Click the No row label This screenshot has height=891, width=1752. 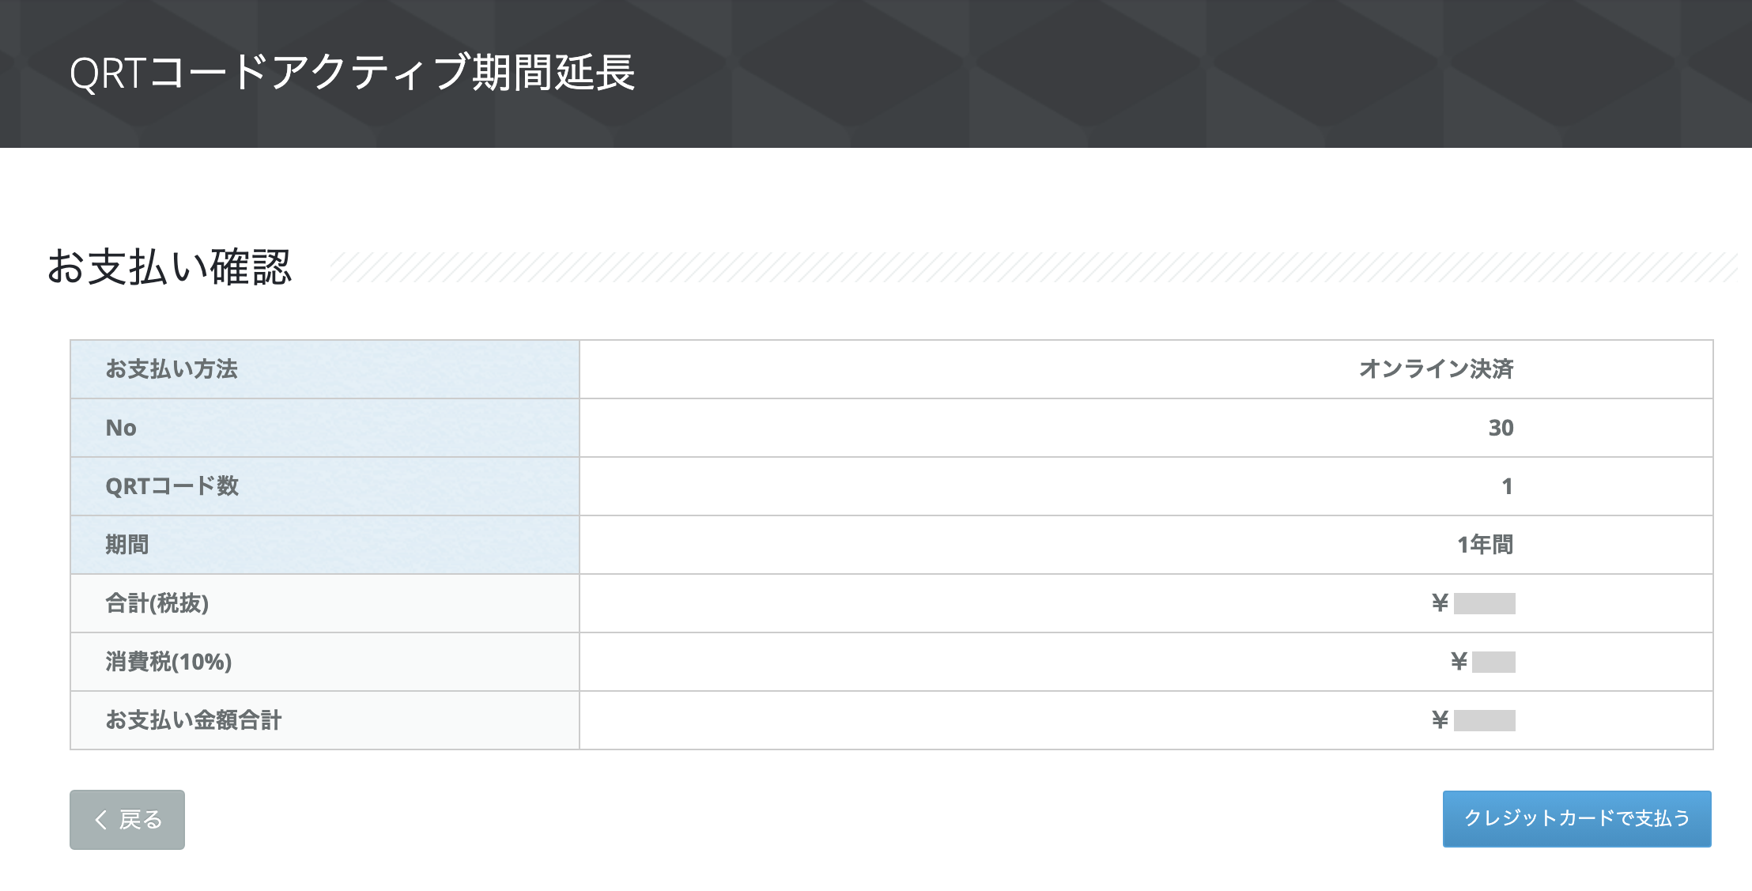point(121,428)
